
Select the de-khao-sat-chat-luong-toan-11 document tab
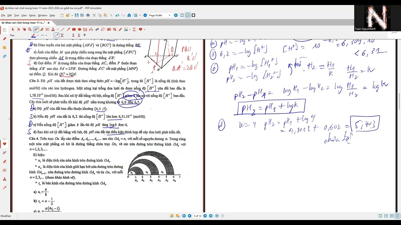[23, 23]
